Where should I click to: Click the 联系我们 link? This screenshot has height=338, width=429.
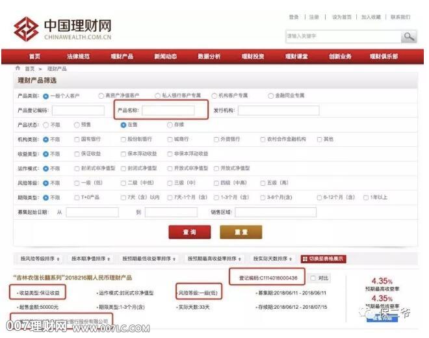coord(400,17)
